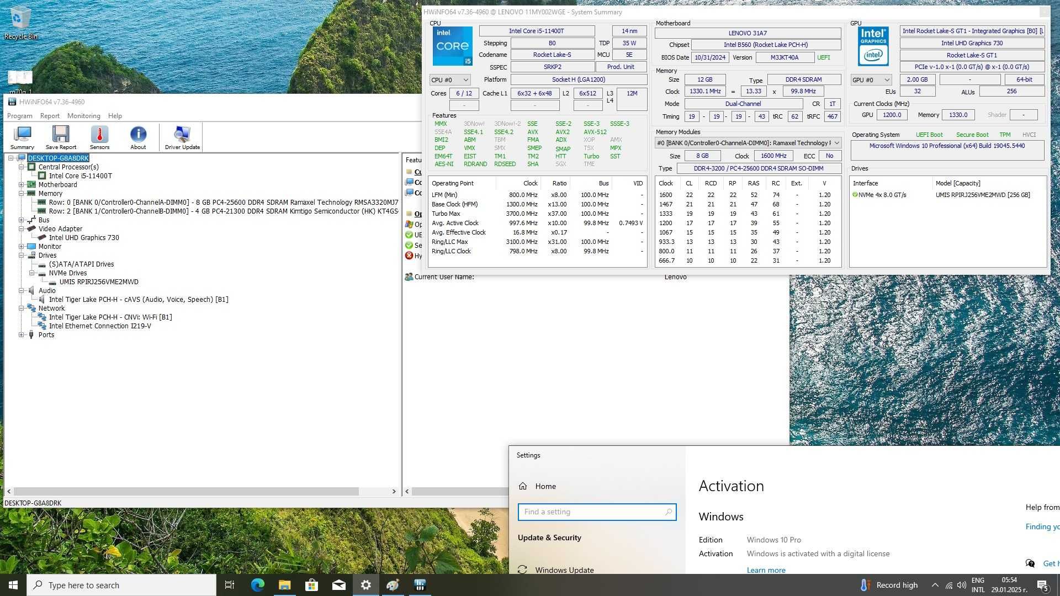The height and width of the screenshot is (596, 1060).
Task: Collapse DESKTOP-G8A8DRK root node
Action: 10,158
